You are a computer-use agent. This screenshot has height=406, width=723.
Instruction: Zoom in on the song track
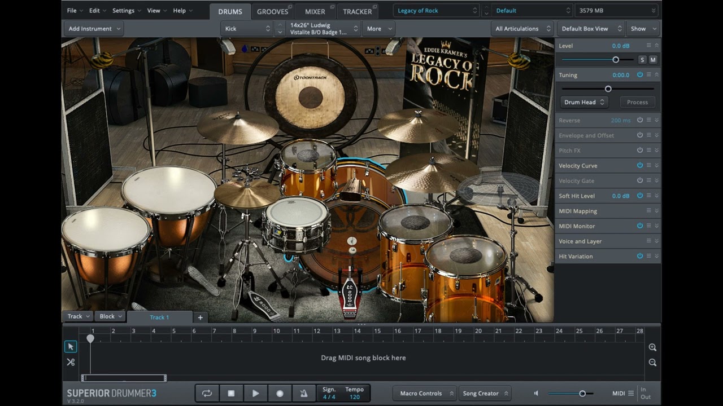coord(652,347)
